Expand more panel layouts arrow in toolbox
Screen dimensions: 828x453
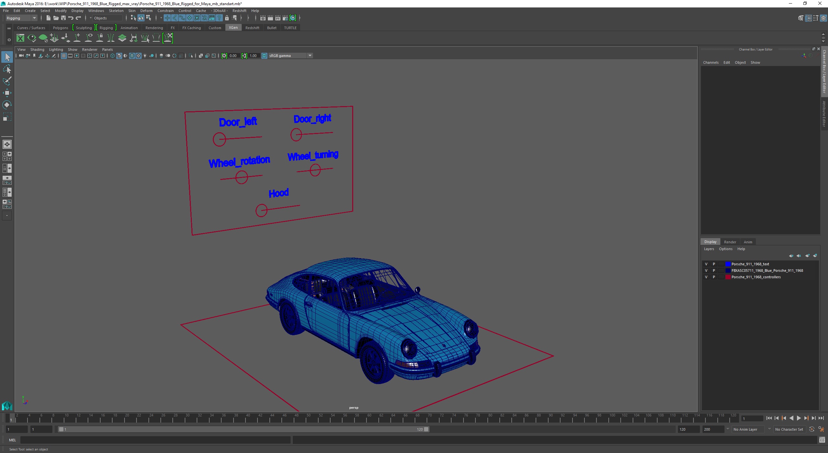[7, 215]
